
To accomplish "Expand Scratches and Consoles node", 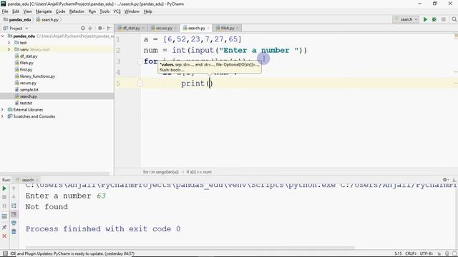I will tap(3, 116).
